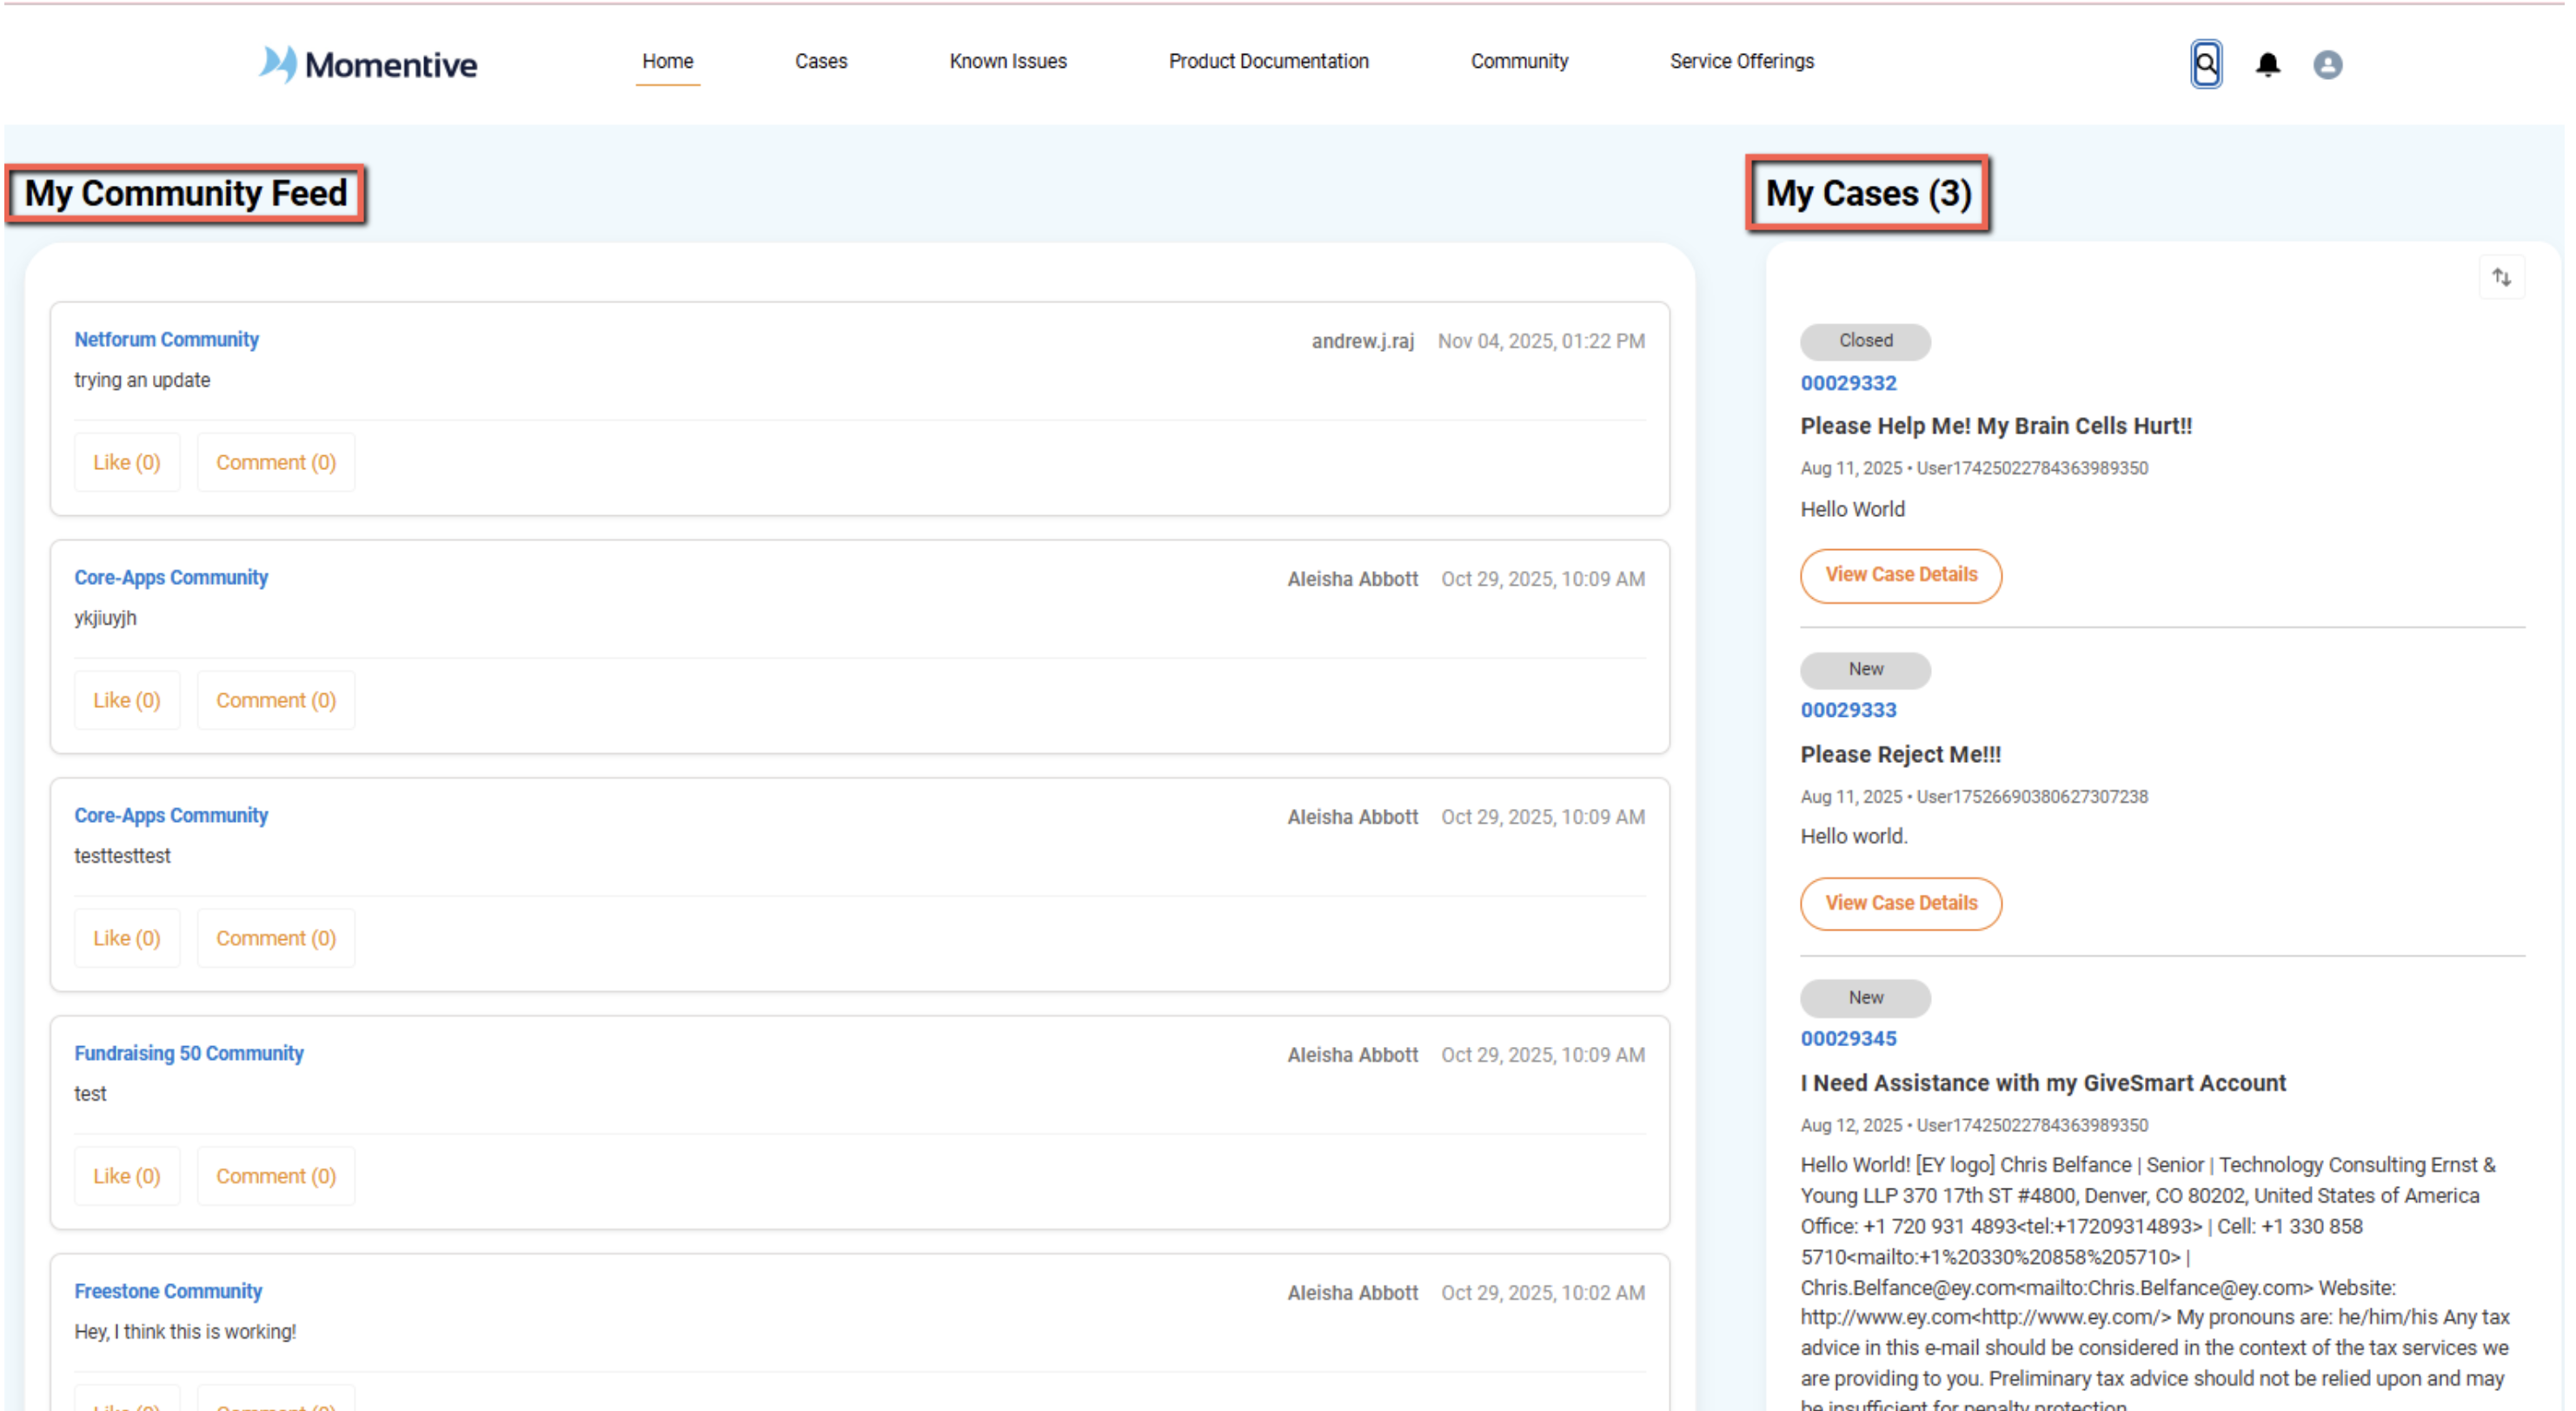
Task: Open the Freestone Community link
Action: click(168, 1291)
